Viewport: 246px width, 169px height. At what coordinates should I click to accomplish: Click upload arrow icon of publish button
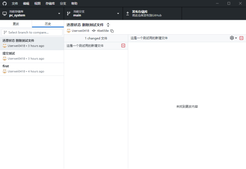[x=127, y=14]
